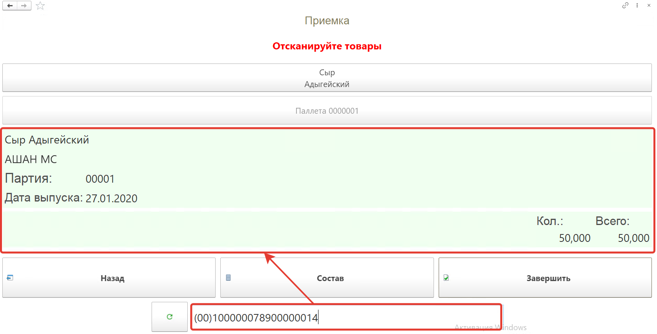Image resolution: width=657 pixels, height=334 pixels.
Task: Select the Паллета 0000001 button
Action: click(x=327, y=111)
